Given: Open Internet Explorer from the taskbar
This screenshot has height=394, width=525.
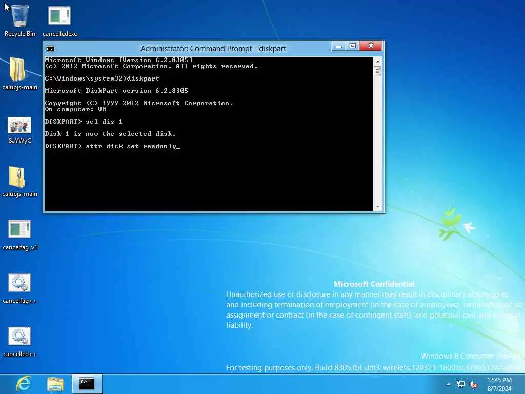Looking at the screenshot, I should click(24, 384).
